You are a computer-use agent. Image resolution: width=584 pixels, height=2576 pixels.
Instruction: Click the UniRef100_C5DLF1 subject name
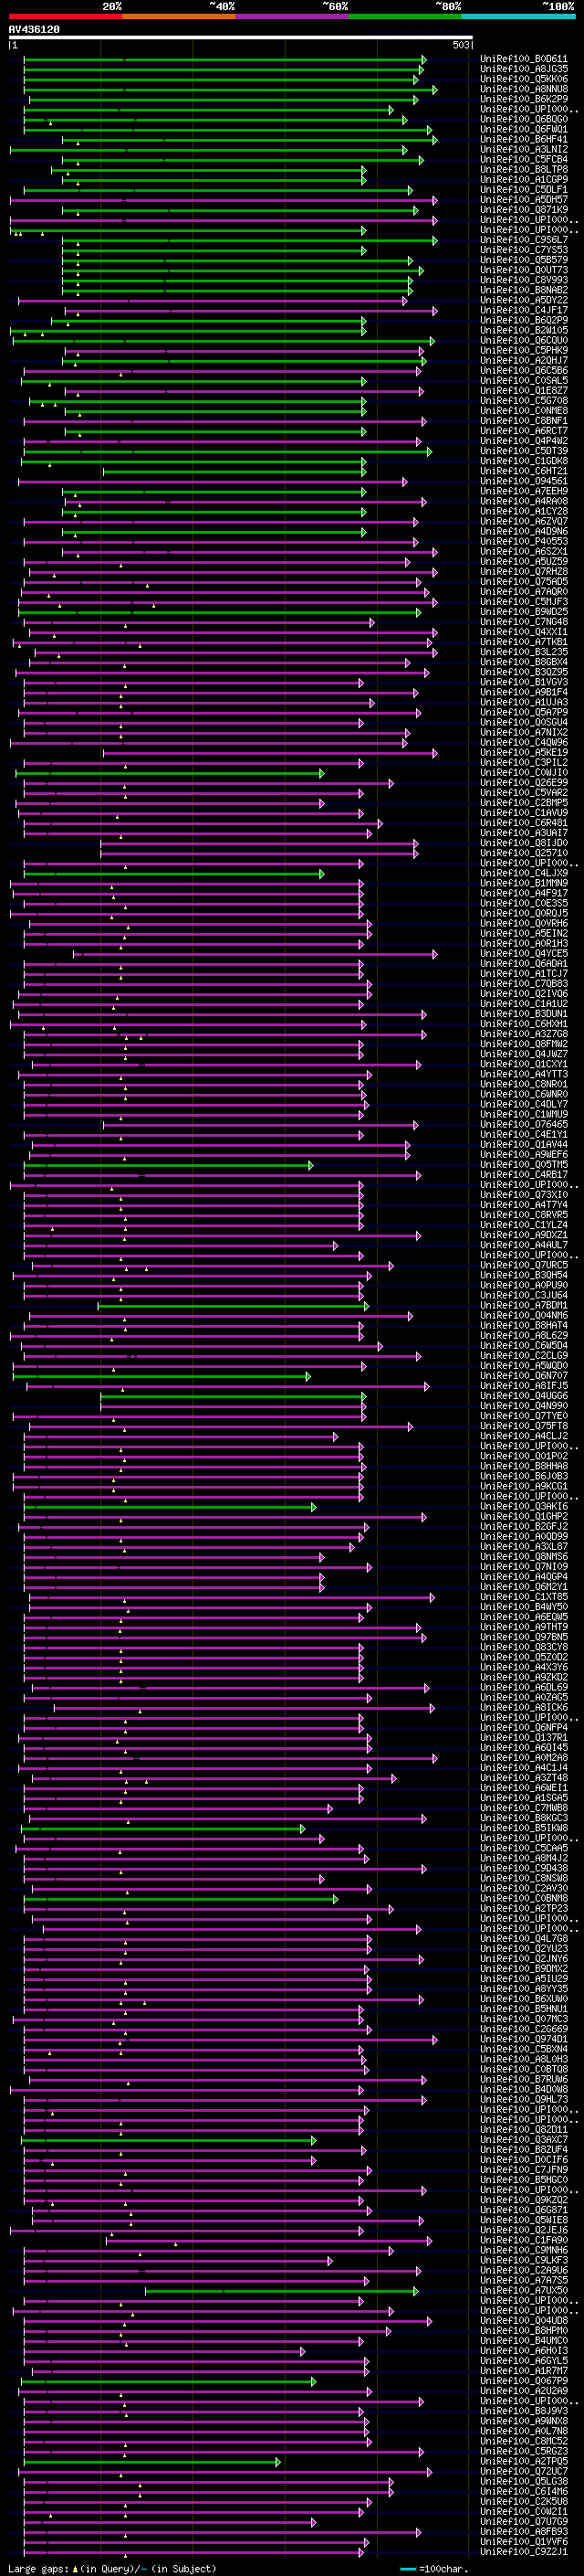(x=524, y=190)
